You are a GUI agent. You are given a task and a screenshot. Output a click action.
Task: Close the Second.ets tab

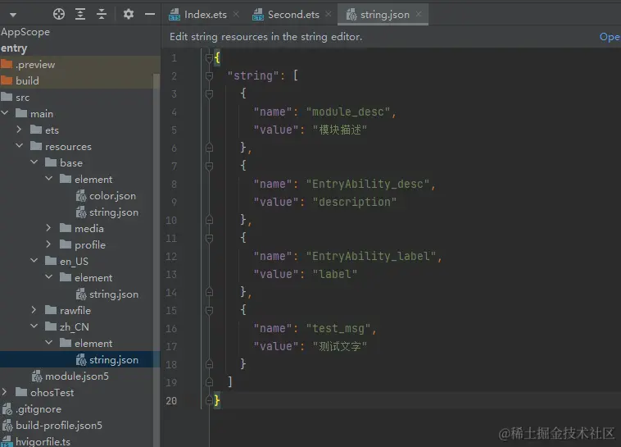pyautogui.click(x=329, y=14)
